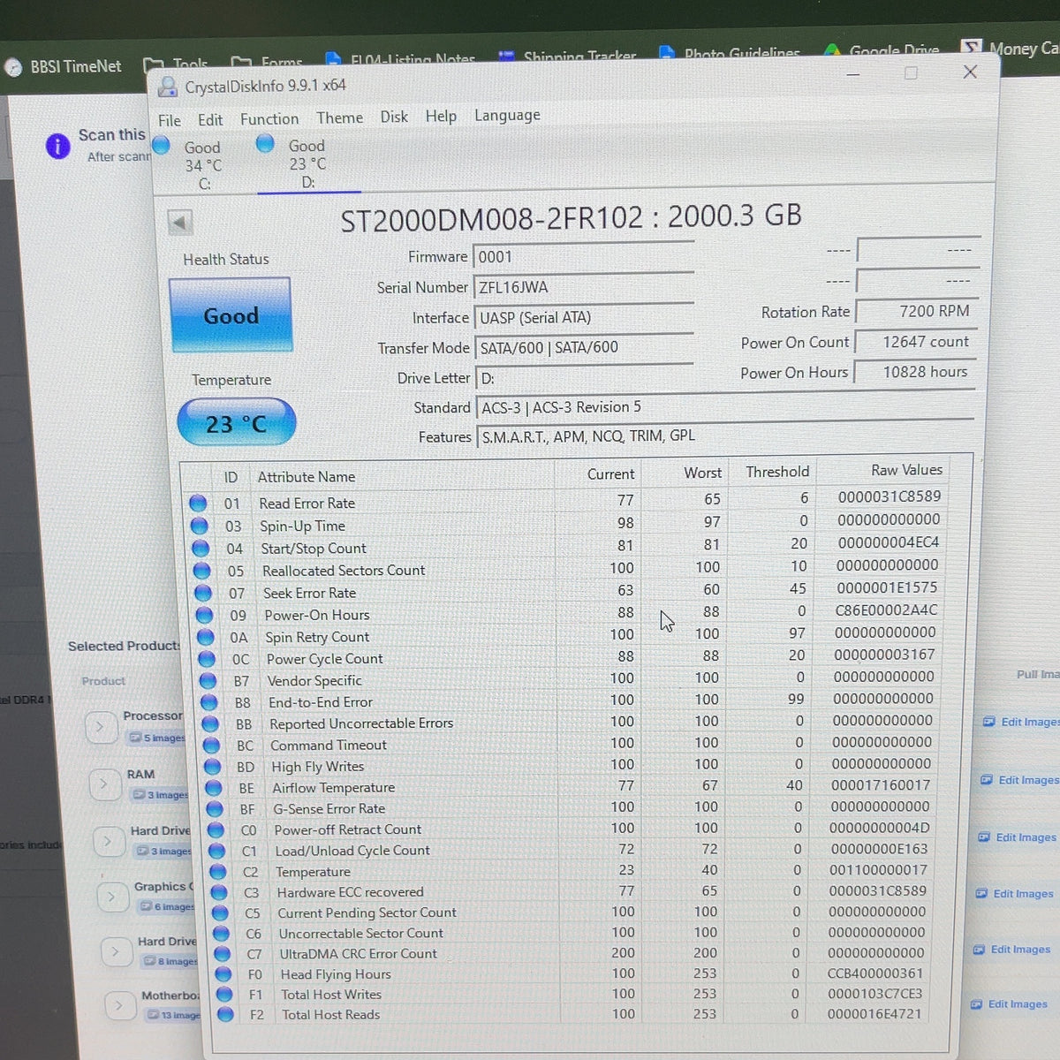
Task: Click the status icon for Uncorrectable Sector Count
Action: (221, 933)
